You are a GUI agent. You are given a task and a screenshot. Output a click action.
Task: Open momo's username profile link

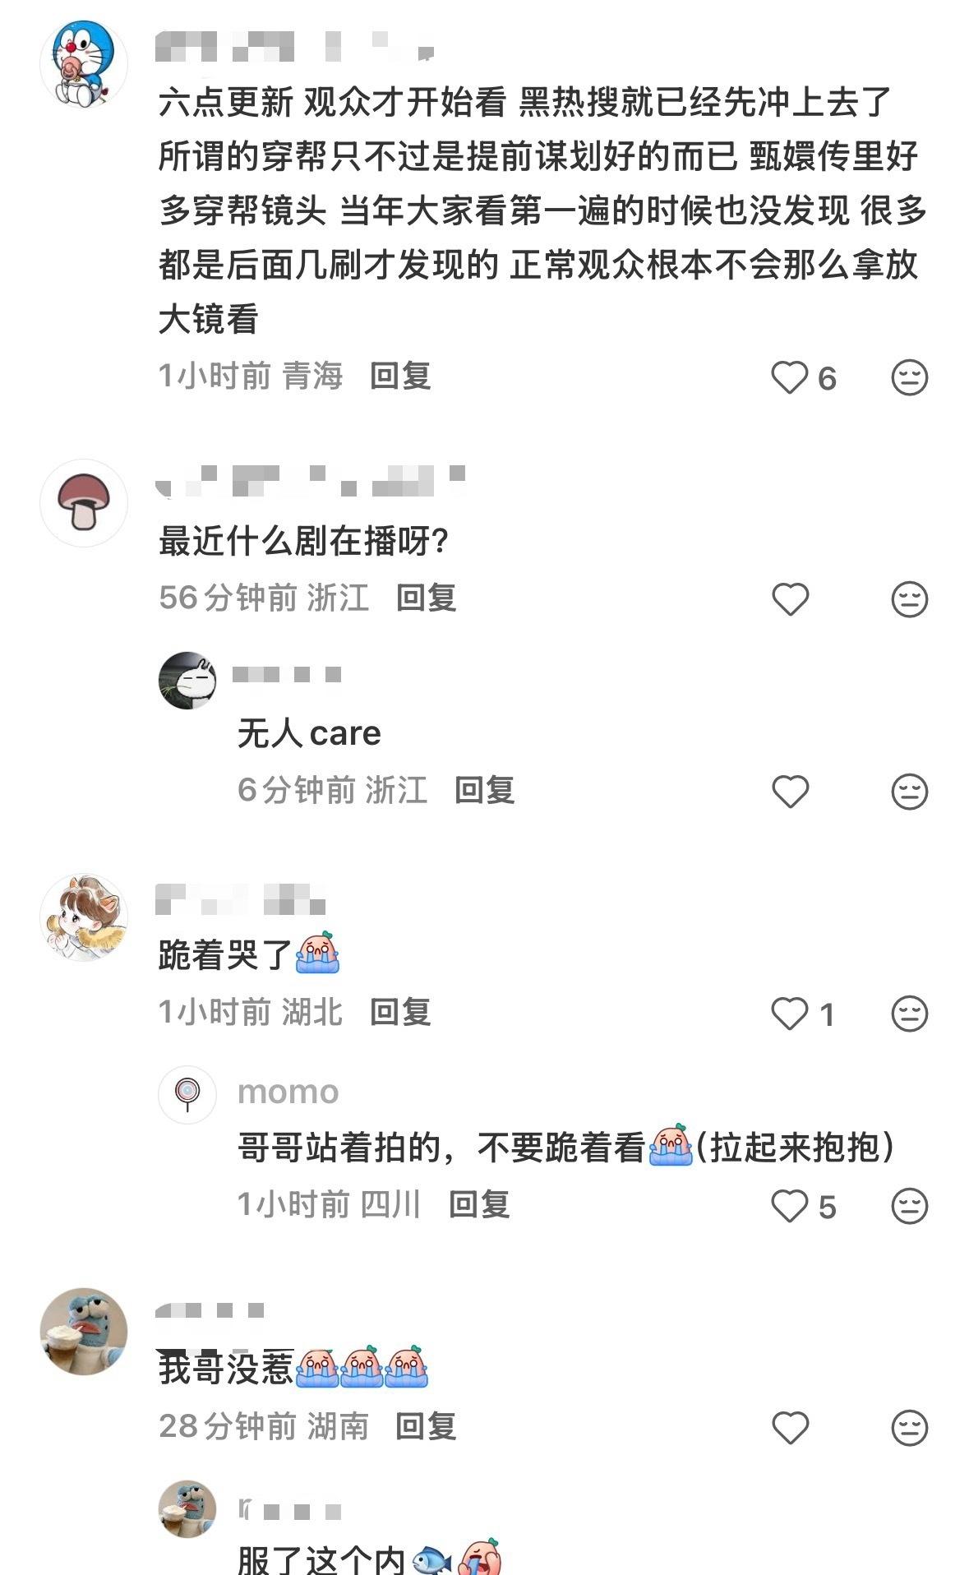pyautogui.click(x=288, y=1092)
